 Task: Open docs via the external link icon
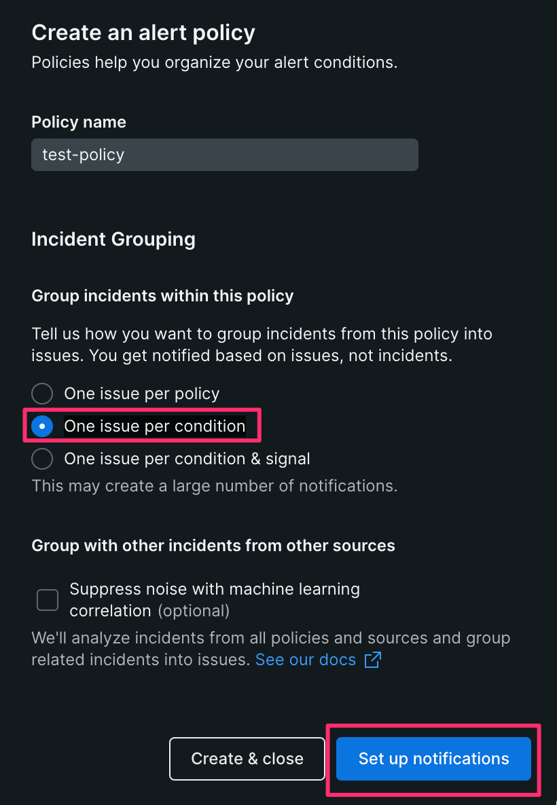371,660
